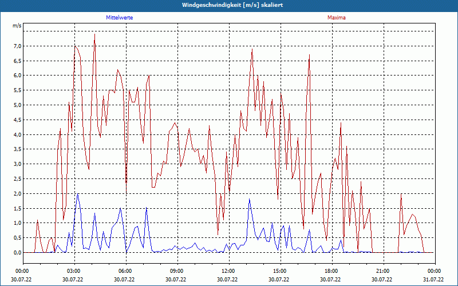Select the 3,0 y-axis value

[x=17, y=164]
